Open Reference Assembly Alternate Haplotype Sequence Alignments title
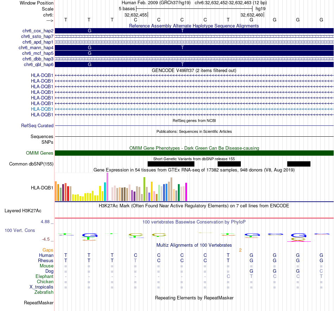This screenshot has width=334, height=311. (194, 26)
